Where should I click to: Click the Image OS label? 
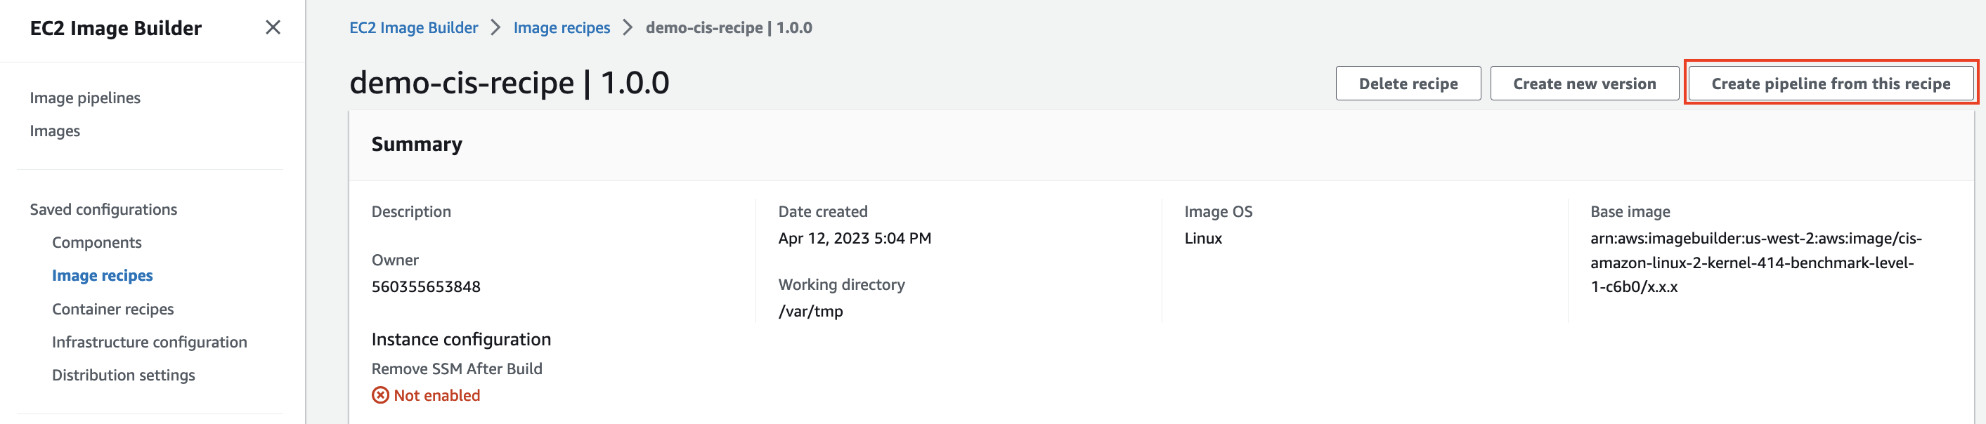pyautogui.click(x=1218, y=211)
